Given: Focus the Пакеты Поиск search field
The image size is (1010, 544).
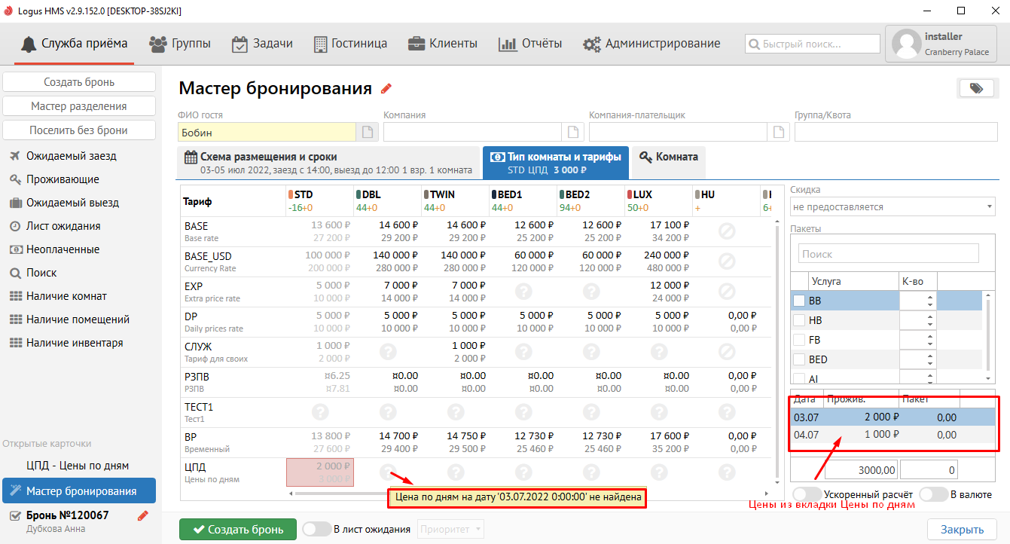Looking at the screenshot, I should coord(889,254).
